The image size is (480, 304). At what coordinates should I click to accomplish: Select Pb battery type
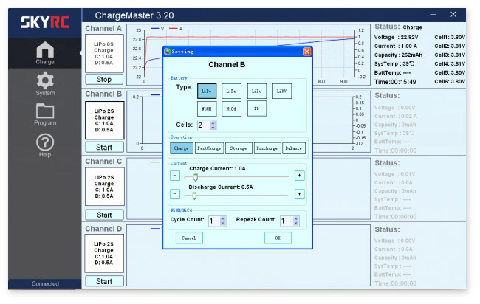[x=256, y=108]
